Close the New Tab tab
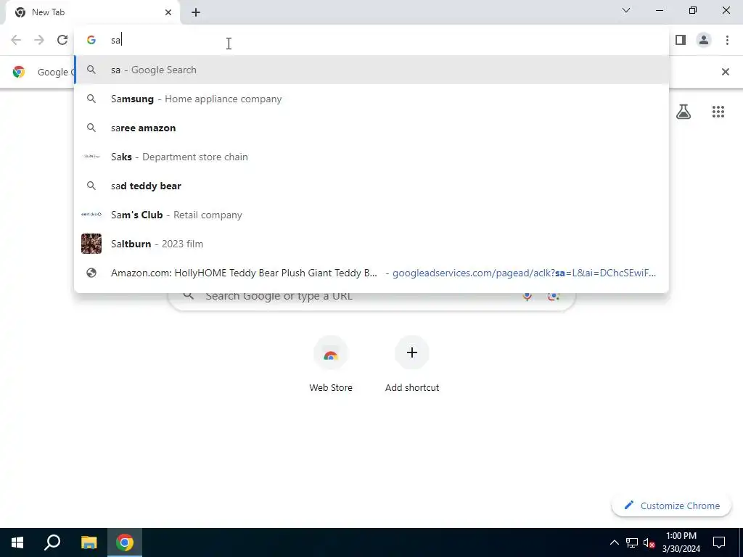Screen dimensions: 743x557 point(168,12)
